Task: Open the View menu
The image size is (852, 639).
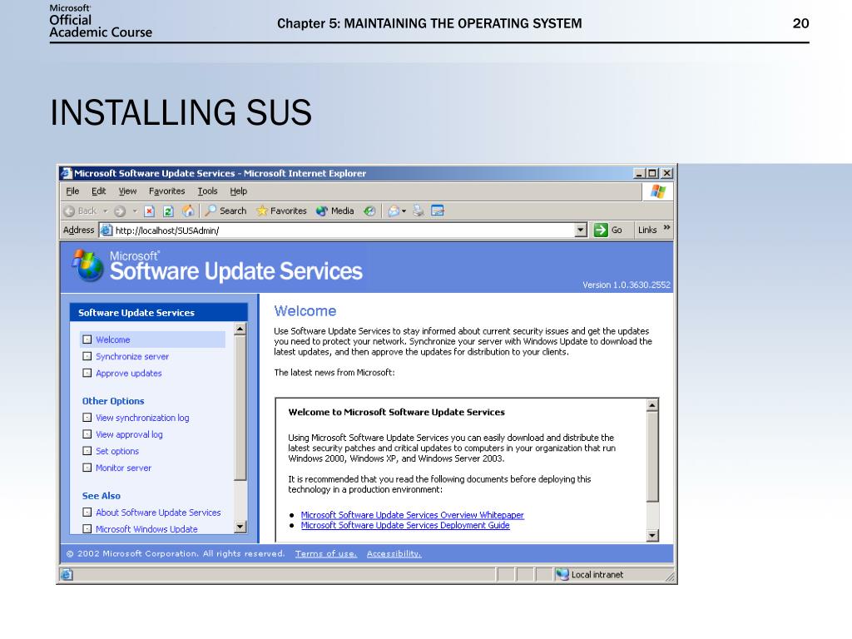Action: 127,191
